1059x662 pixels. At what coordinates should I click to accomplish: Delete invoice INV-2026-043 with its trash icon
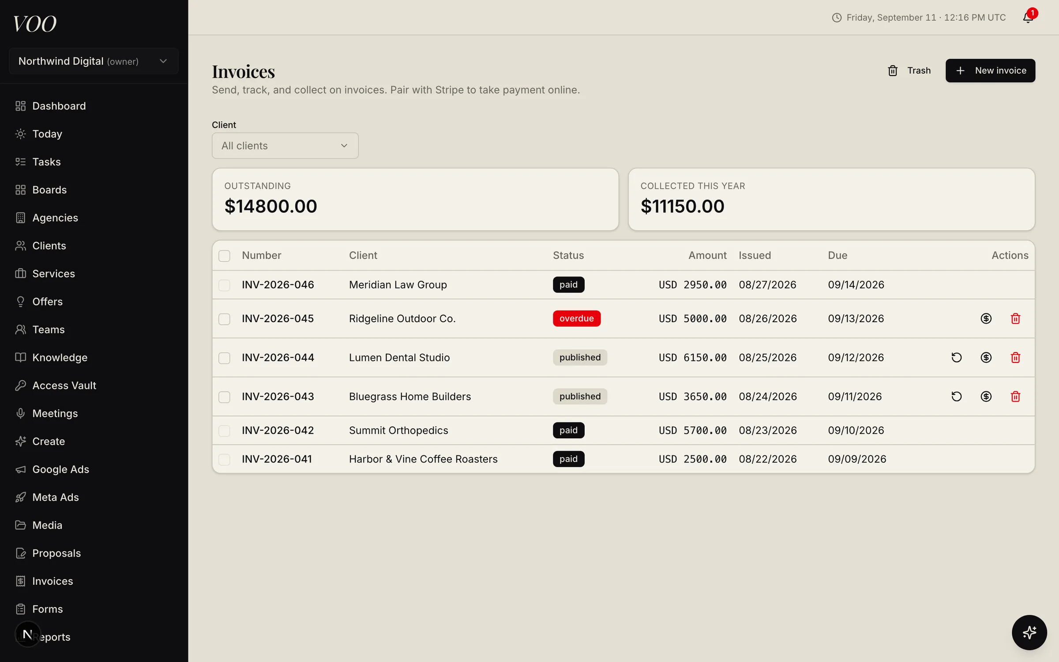coord(1015,396)
